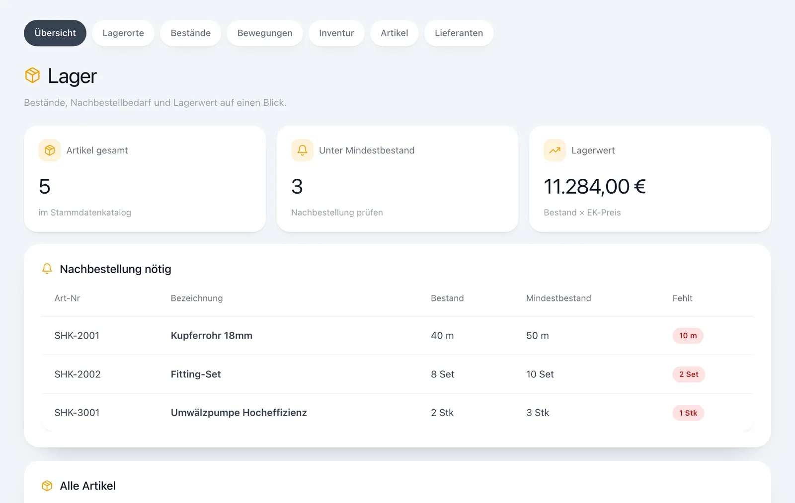Screen dimensions: 795x503
Task: Click the bell icon next to Nachbestellung nötig
Action: [47, 269]
